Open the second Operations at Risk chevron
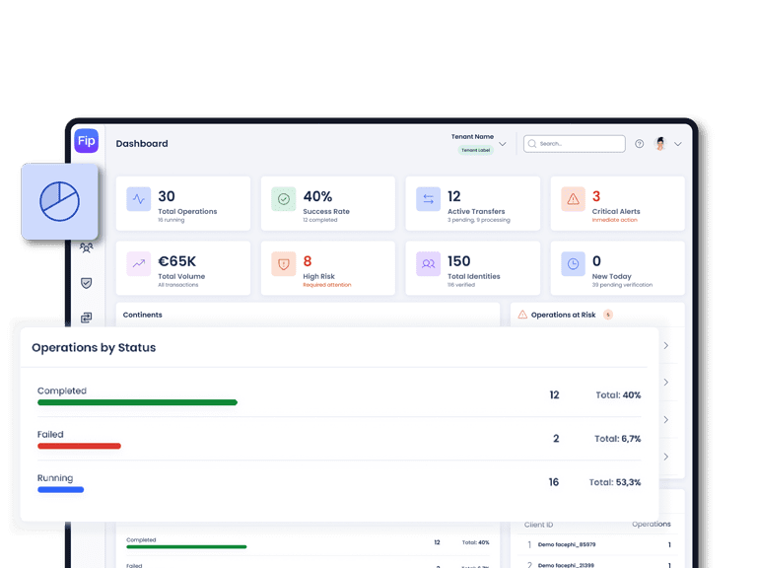The image size is (757, 568). 666,382
